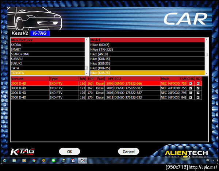The height and width of the screenshot is (171, 219).
Task: Click the K-TAG app icon in taskbar
Action: [x=83, y=161]
